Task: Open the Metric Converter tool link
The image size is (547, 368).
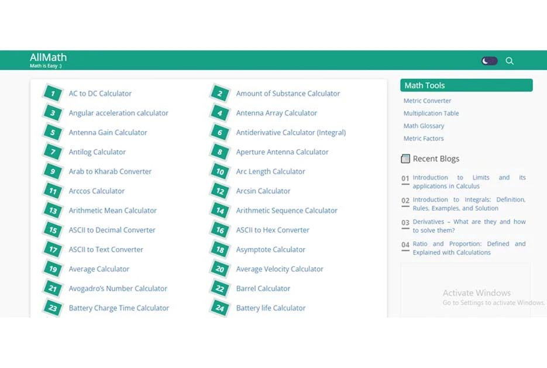Action: click(427, 101)
